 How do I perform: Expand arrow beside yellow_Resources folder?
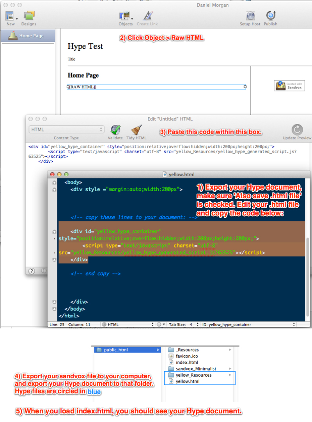coord(230,375)
